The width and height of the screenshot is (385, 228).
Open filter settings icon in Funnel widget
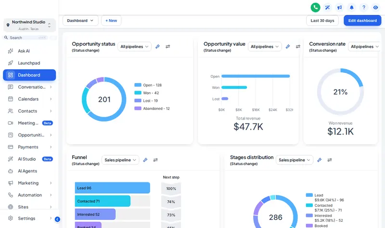(155, 160)
